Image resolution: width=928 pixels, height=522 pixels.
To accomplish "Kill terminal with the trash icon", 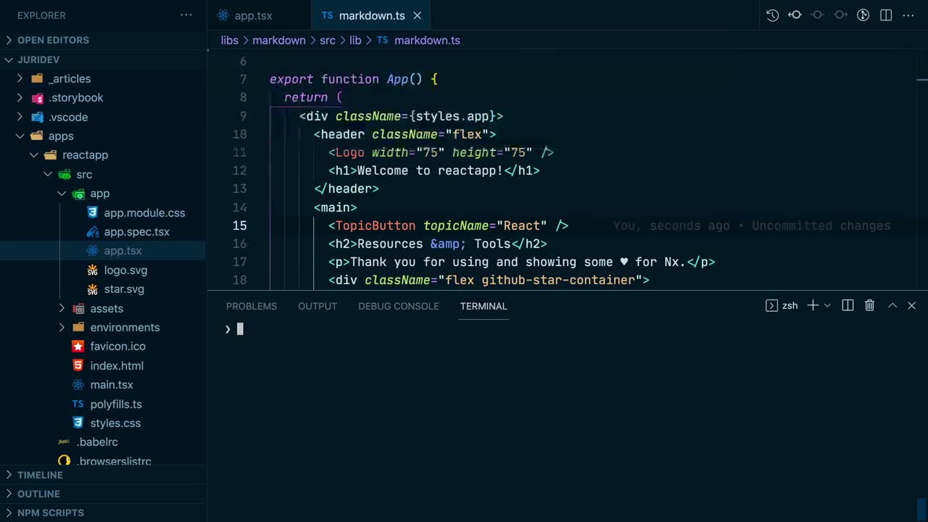I will [869, 306].
